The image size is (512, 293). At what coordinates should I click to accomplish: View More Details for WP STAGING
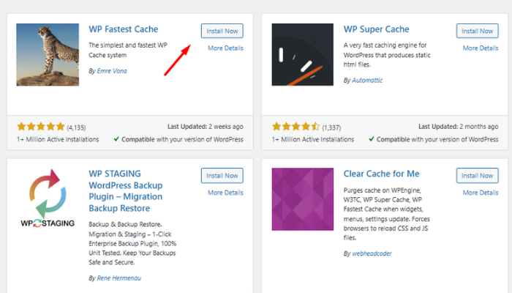[225, 193]
